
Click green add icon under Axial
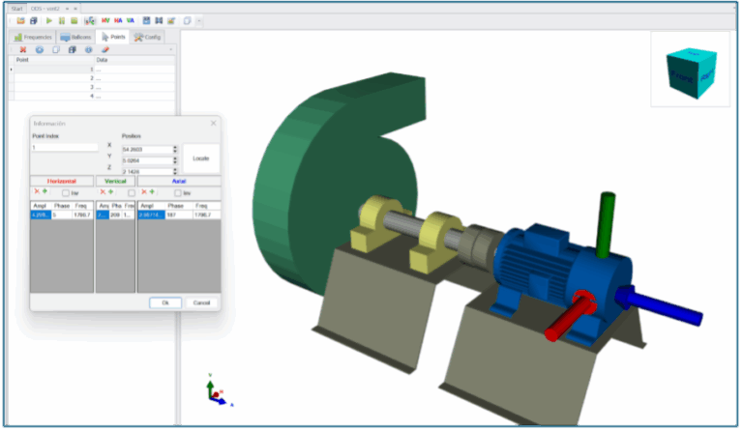point(152,192)
